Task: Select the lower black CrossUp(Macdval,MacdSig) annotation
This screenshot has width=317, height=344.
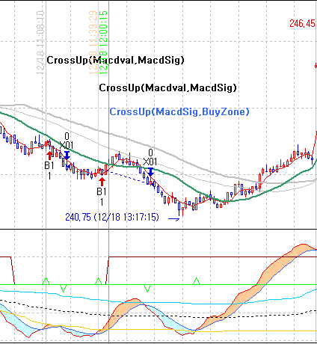Action: click(167, 87)
